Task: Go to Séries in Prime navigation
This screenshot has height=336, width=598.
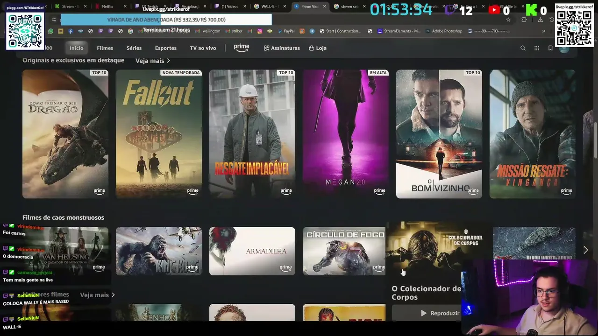Action: [x=134, y=48]
